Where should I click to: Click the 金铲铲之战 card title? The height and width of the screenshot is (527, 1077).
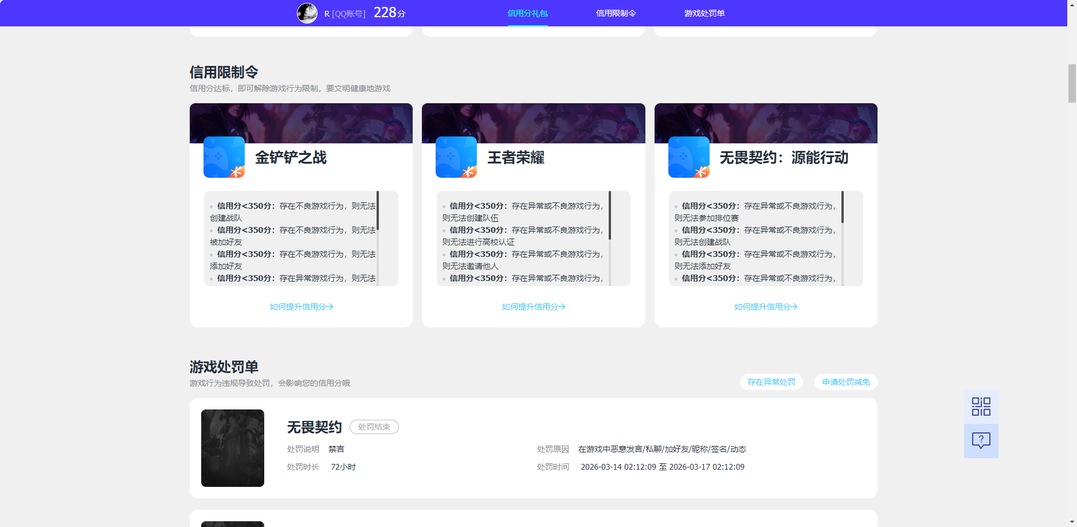(291, 158)
